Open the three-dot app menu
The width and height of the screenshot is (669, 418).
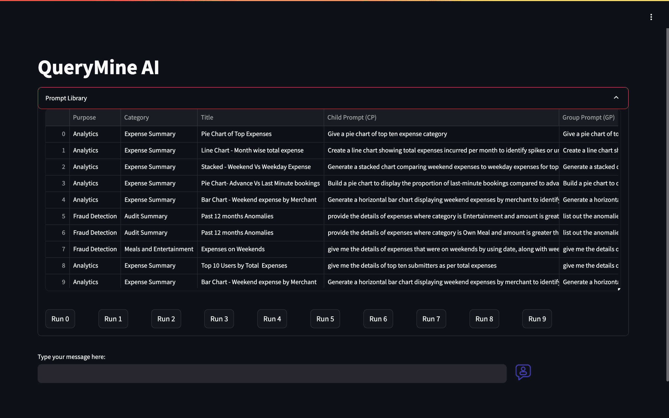pyautogui.click(x=651, y=17)
